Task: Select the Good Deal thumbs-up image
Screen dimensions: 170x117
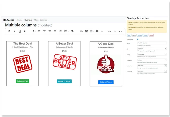Action: (x=106, y=64)
